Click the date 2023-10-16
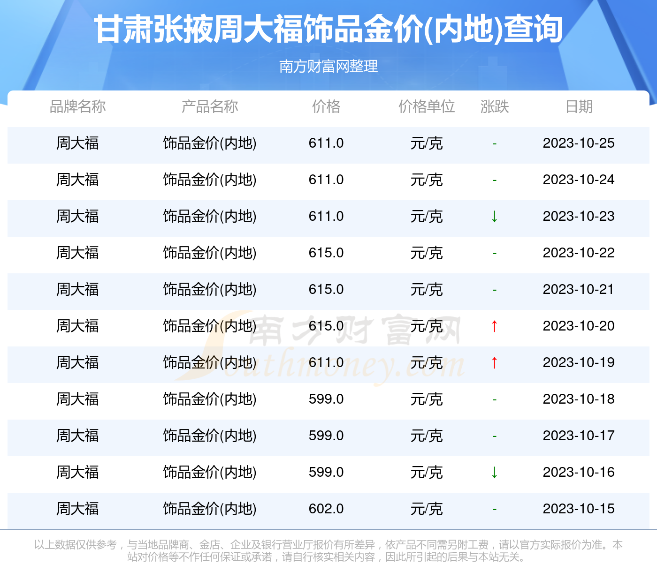 click(x=579, y=472)
